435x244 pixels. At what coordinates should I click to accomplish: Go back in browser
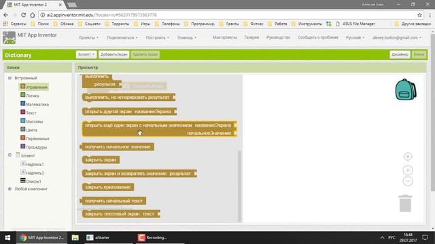tap(6, 15)
